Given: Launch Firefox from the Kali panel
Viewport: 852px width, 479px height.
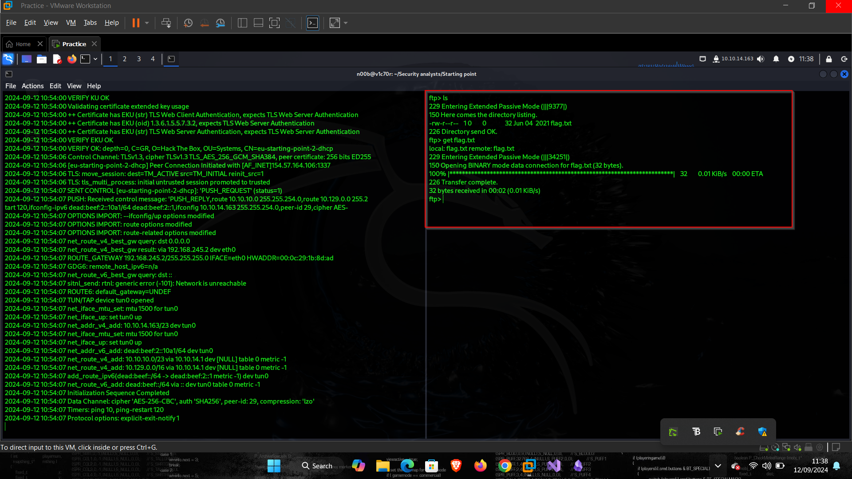Looking at the screenshot, I should 71,59.
